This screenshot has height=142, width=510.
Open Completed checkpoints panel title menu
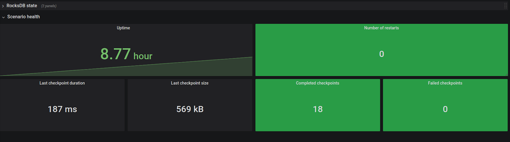pyautogui.click(x=317, y=83)
